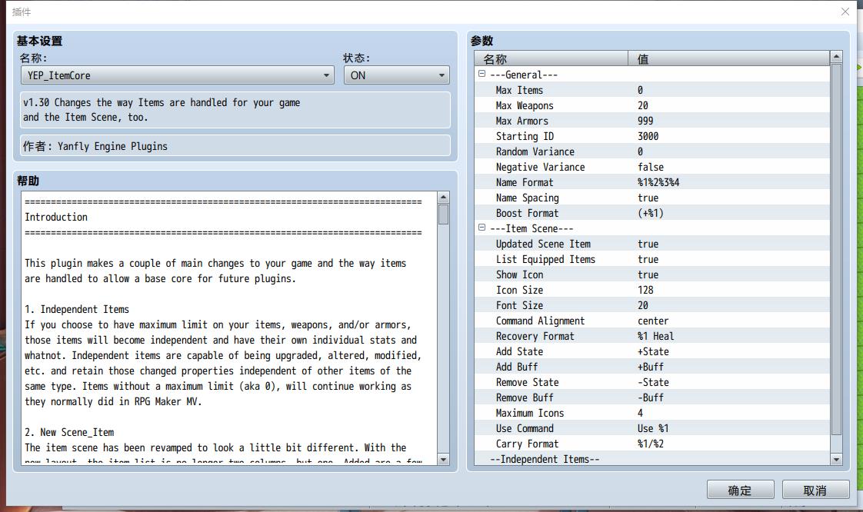Collapse the ---General--- parameter group
Screen dimensions: 863x512
point(481,74)
